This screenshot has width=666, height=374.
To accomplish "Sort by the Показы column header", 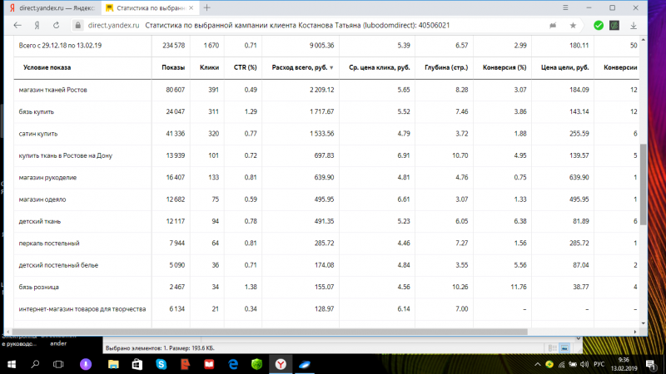I will point(173,67).
